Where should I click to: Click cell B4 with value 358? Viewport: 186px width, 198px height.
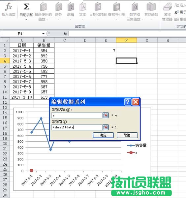(x=44, y=61)
